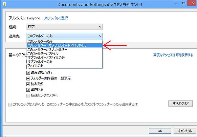Select ファイルのみ in the dropdown list
The height and width of the screenshot is (137, 197).
click(37, 66)
